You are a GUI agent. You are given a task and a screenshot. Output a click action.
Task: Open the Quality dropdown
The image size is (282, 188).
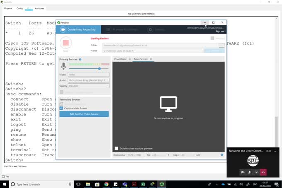88,86
